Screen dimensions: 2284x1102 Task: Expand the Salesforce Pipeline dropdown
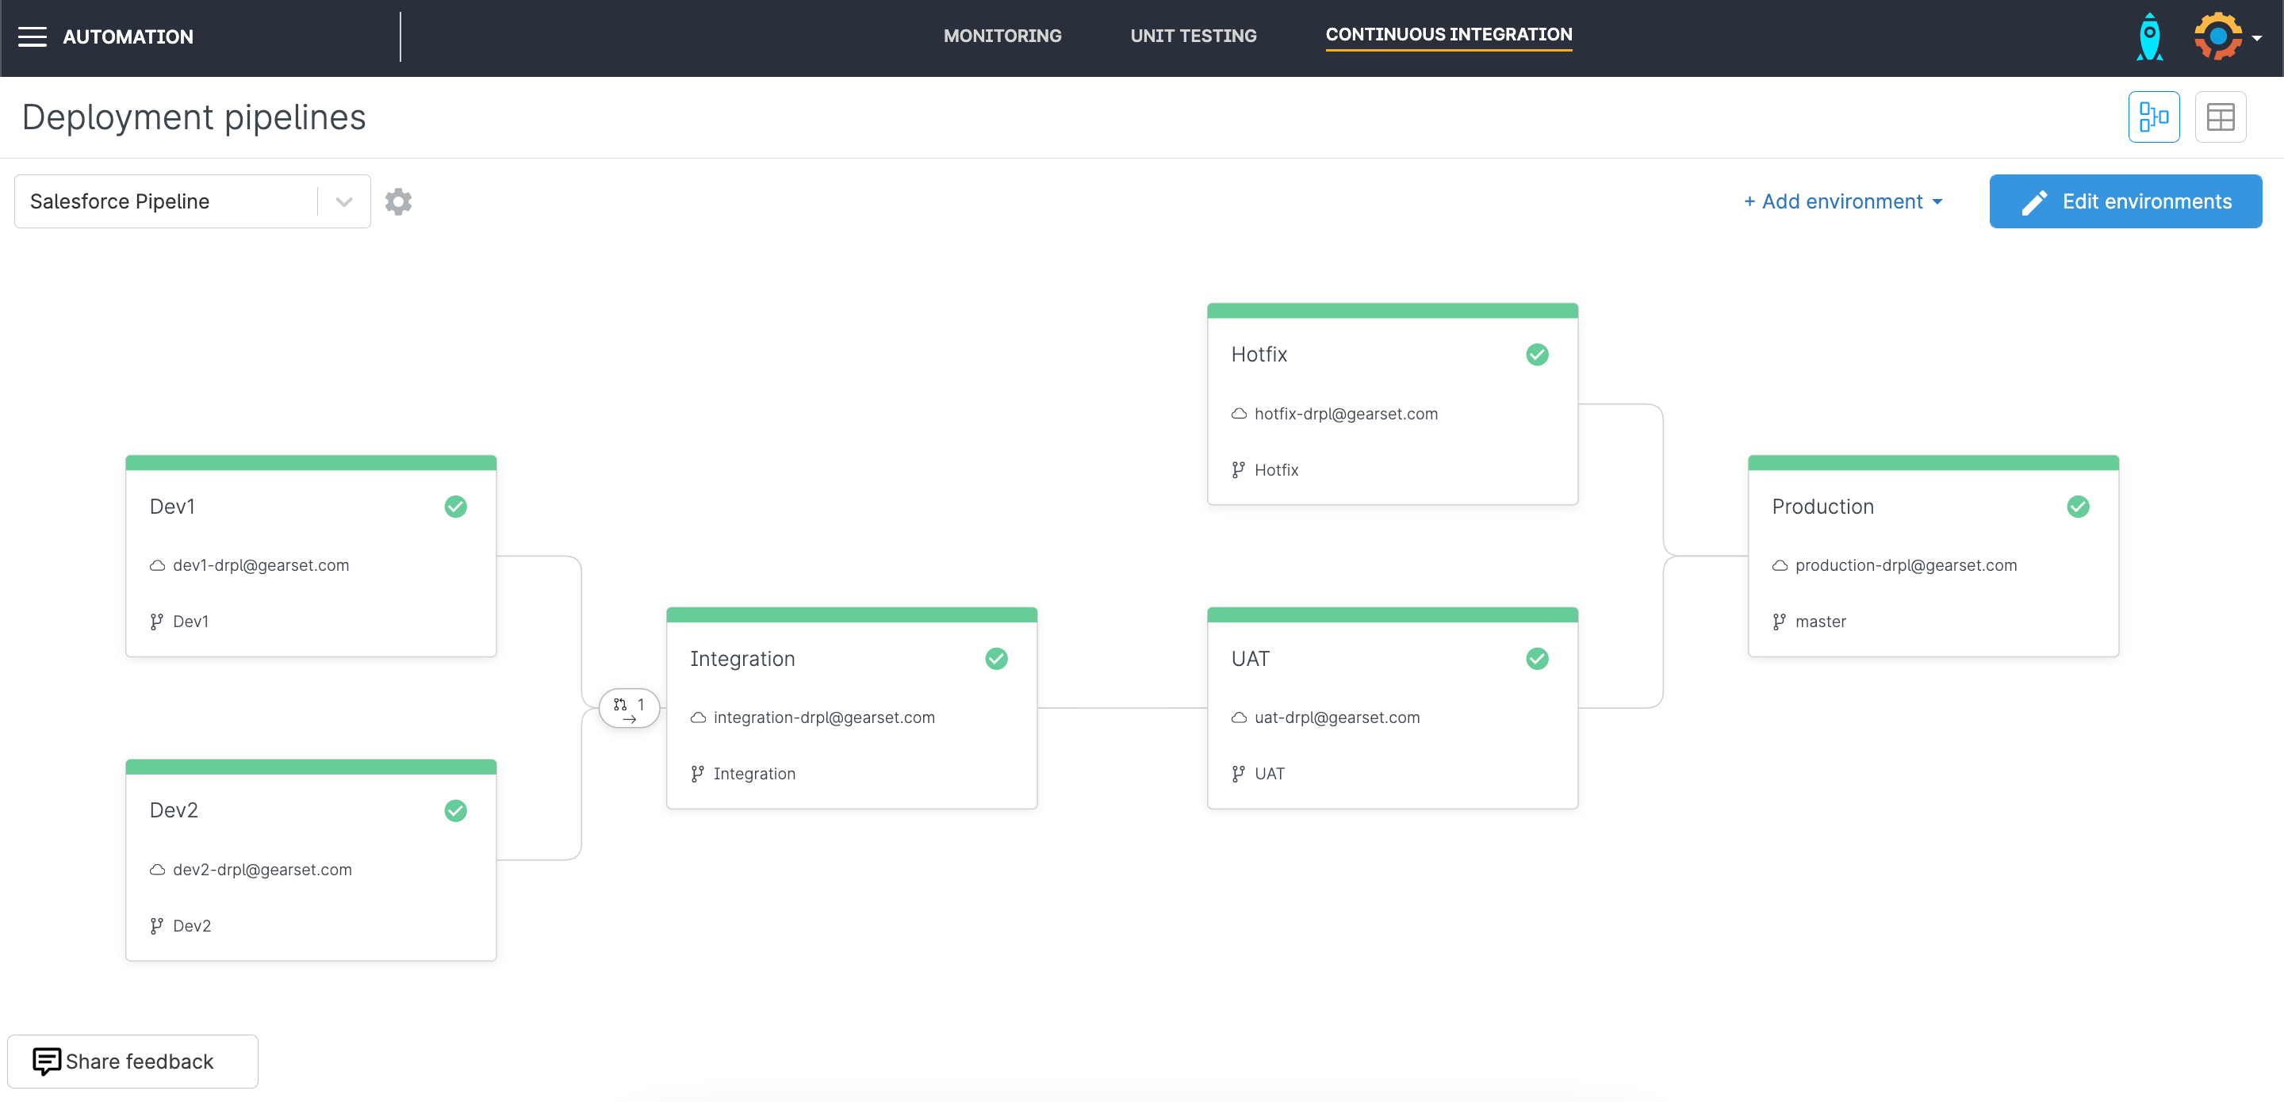coord(344,201)
